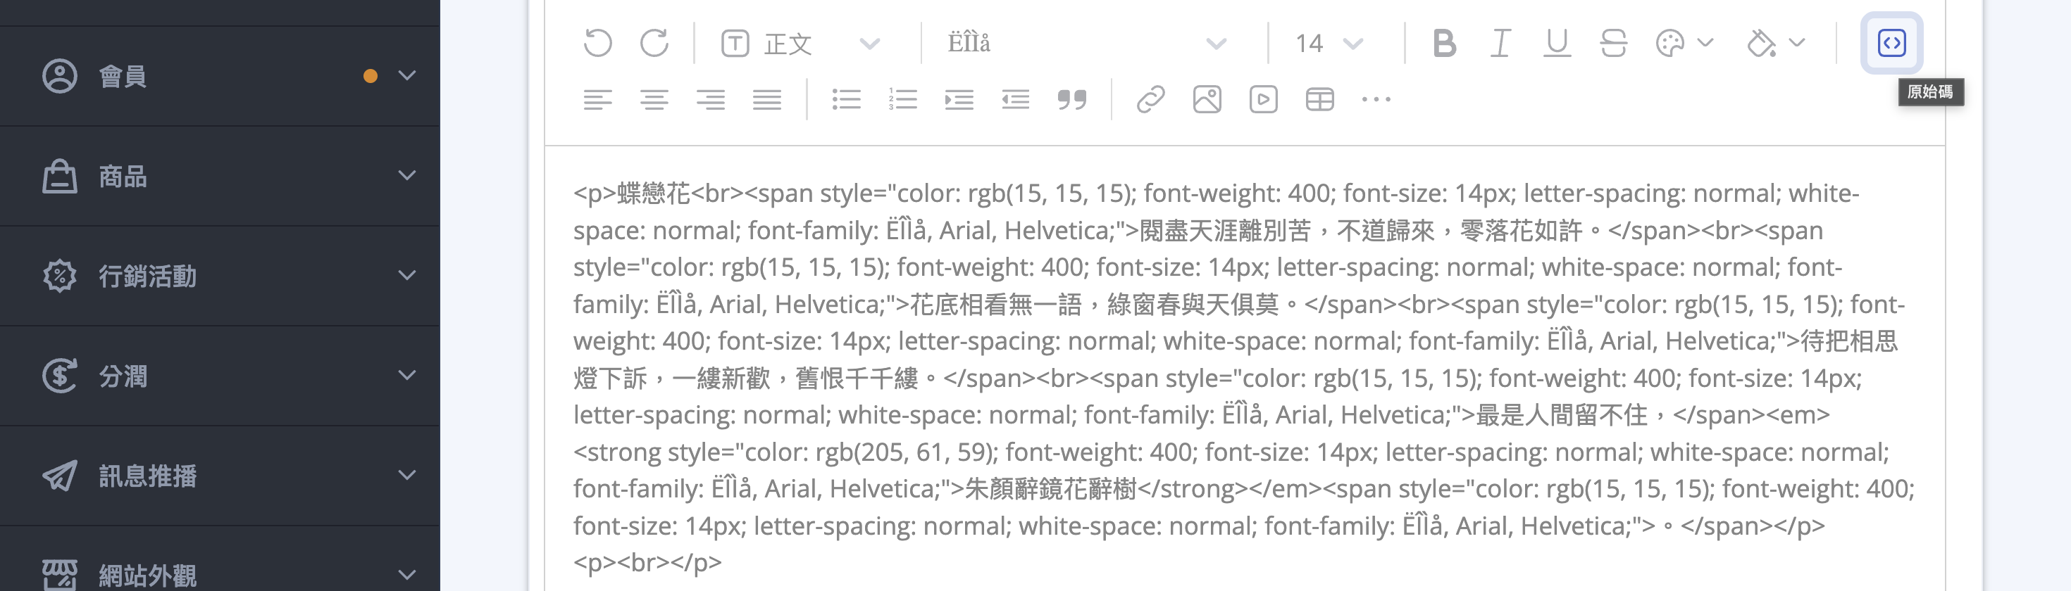Open the background fill color bucket
Screen dimensions: 2071x591
(x=1762, y=44)
